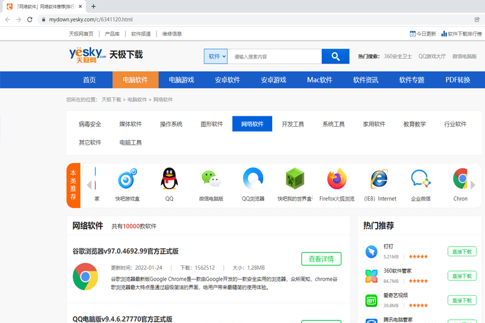
Task: Open 软件下载排行榜 ranking link
Action: tap(461, 34)
